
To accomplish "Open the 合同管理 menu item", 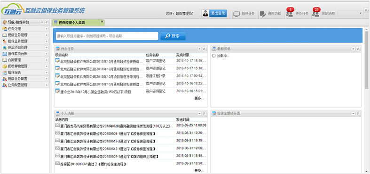I will tap(25, 60).
